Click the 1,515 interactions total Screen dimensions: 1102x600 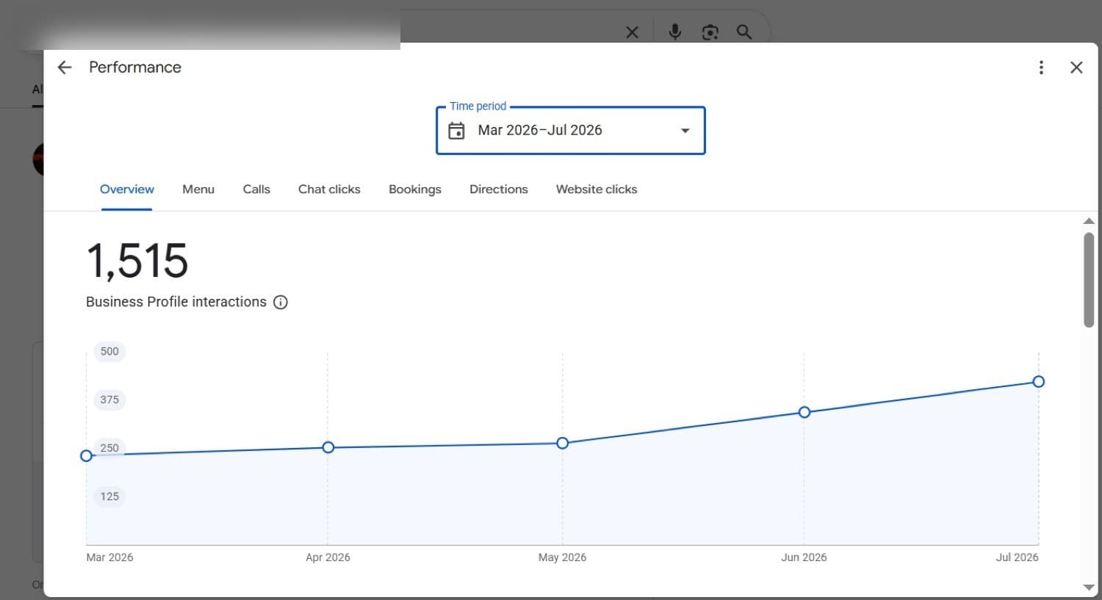coord(137,261)
